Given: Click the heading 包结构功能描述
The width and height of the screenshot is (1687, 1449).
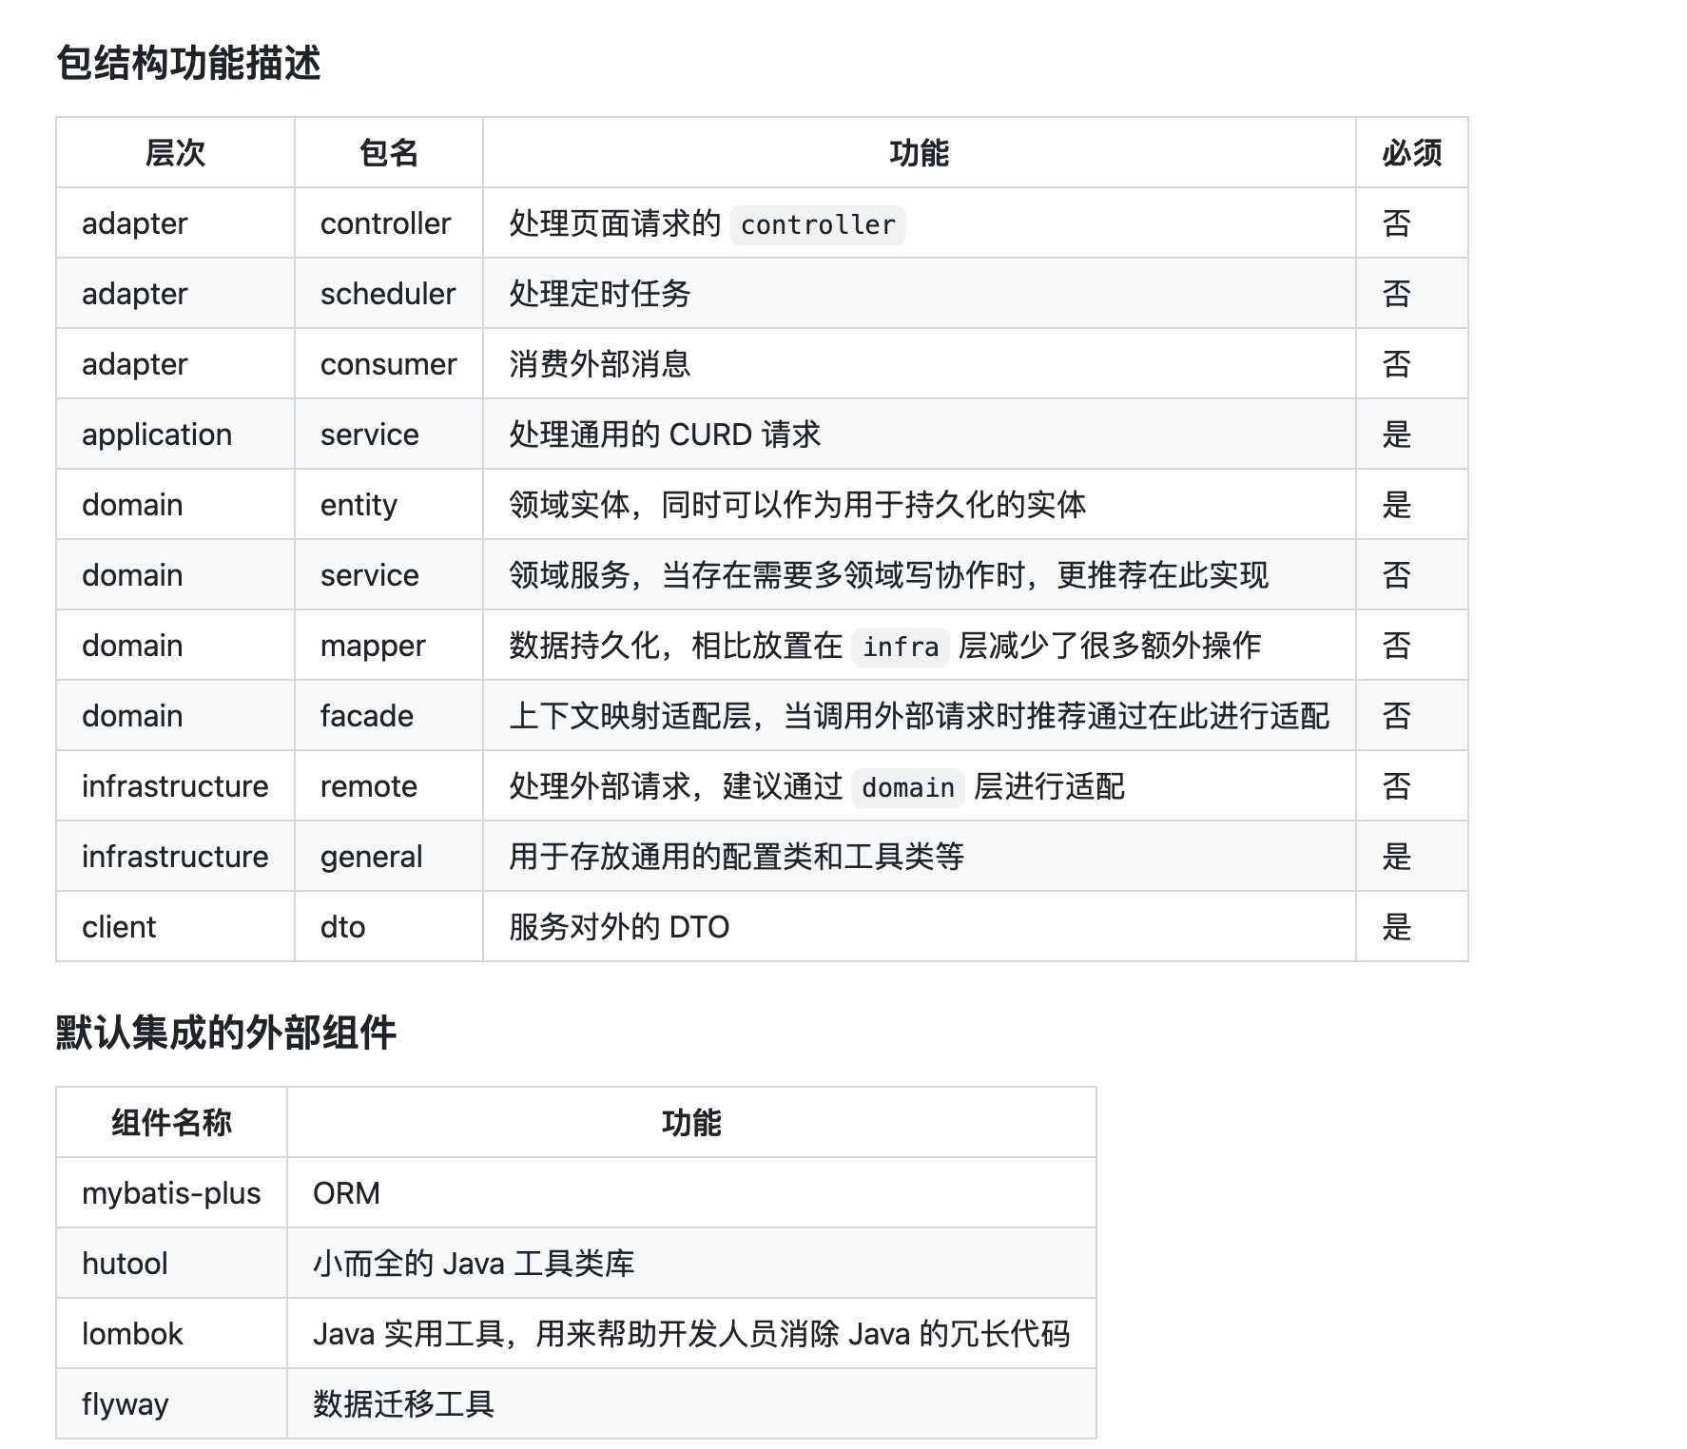Looking at the screenshot, I should point(188,63).
